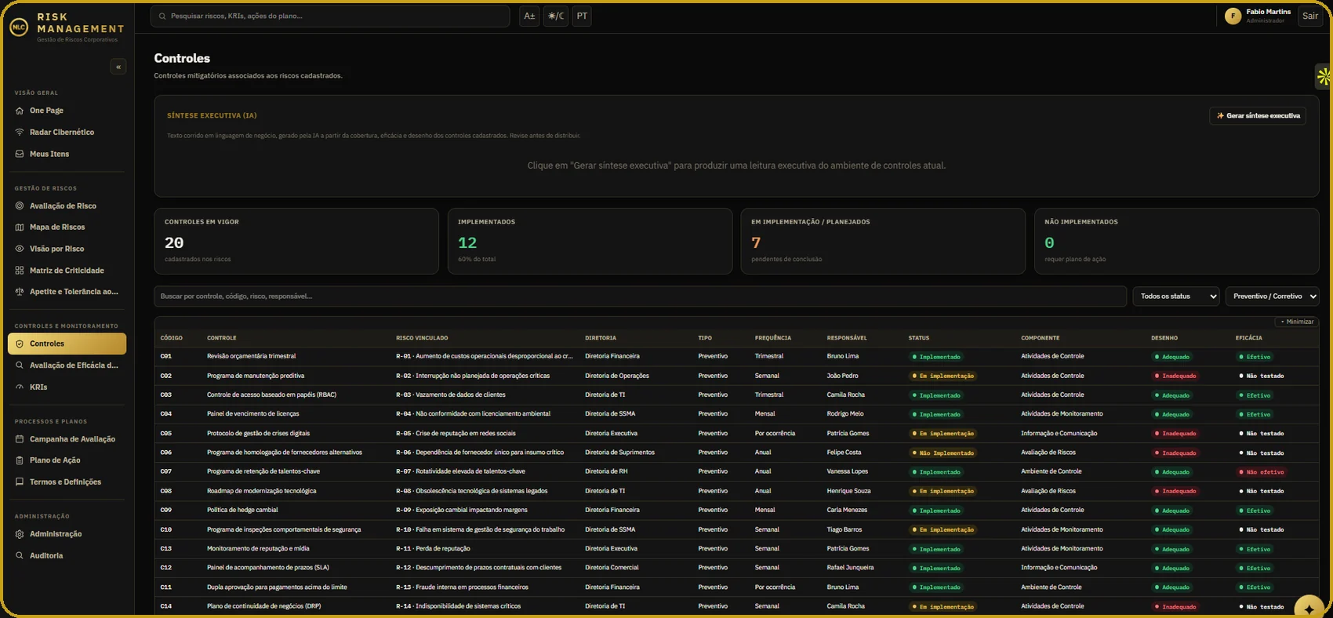This screenshot has width=1333, height=618.
Task: Click the Administração gear icon
Action: 20,534
